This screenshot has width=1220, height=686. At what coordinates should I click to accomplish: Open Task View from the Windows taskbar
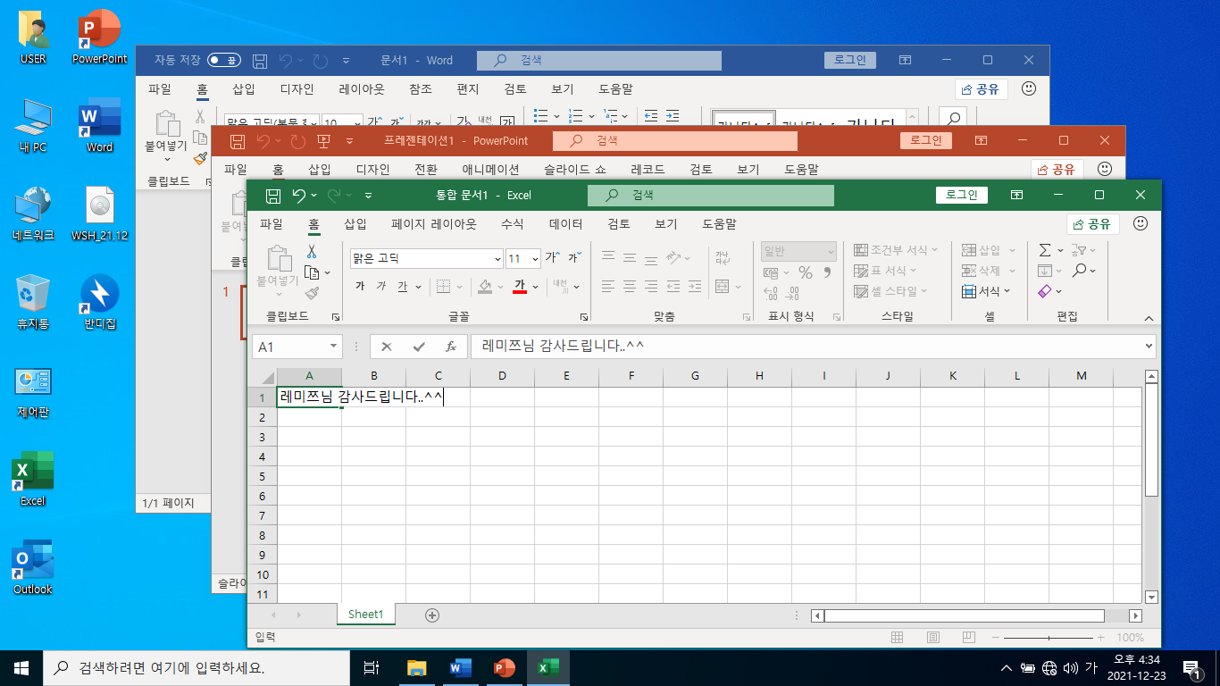click(x=372, y=667)
